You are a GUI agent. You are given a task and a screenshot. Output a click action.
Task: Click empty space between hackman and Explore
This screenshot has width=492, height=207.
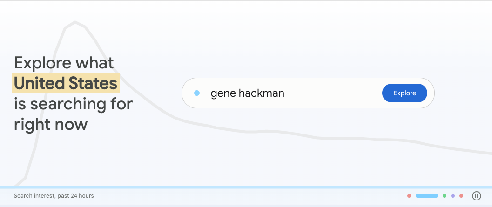[x=333, y=93]
